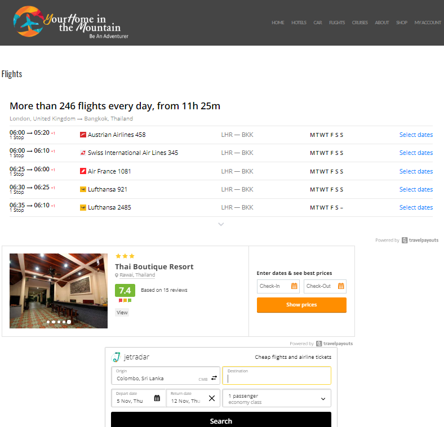Viewport: 444px width, 427px height.
Task: Open the HOTELS menu item
Action: pyautogui.click(x=299, y=23)
